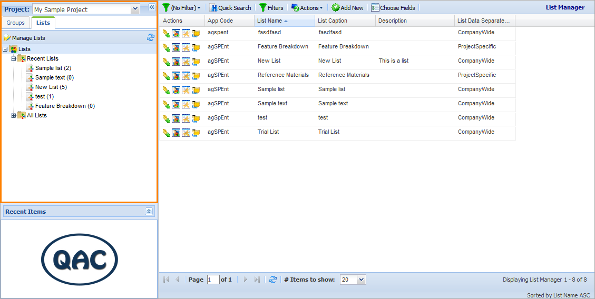Select Sample text (0) in tree
Image resolution: width=595 pixels, height=299 pixels.
point(55,78)
